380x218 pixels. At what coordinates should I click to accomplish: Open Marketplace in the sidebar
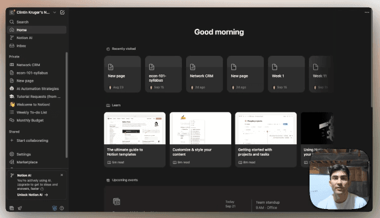pos(37,162)
